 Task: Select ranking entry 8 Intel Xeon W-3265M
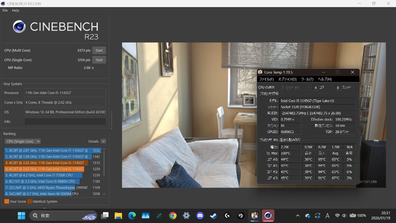click(x=53, y=194)
